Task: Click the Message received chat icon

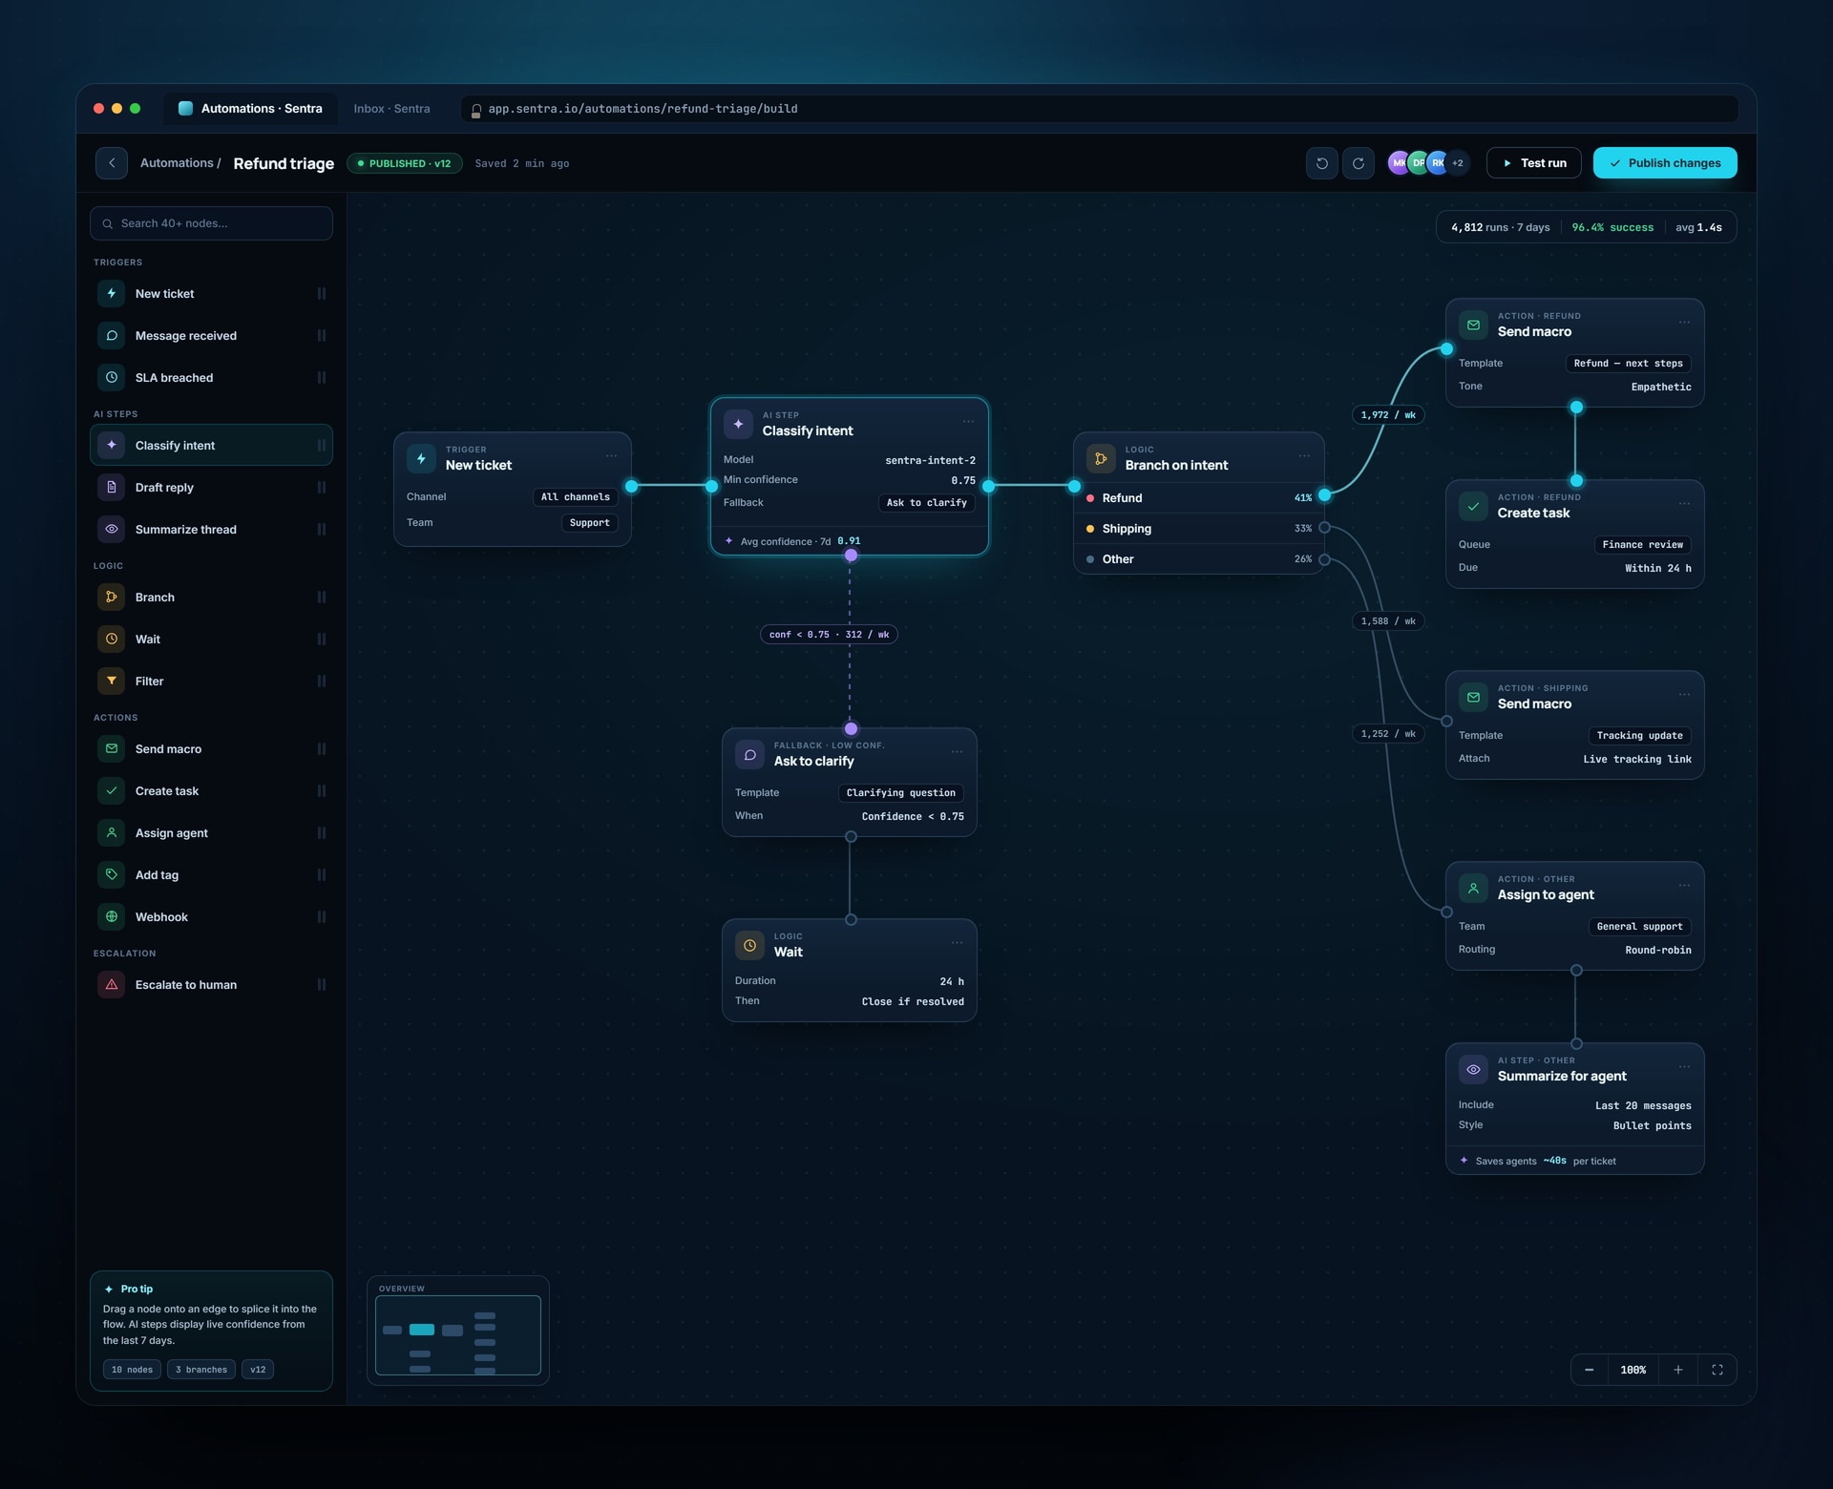Action: pos(112,335)
